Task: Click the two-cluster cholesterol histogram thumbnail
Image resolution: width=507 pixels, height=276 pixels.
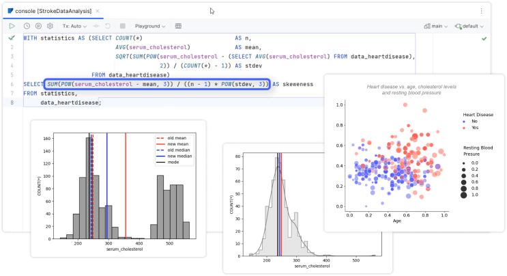Action: [118, 188]
